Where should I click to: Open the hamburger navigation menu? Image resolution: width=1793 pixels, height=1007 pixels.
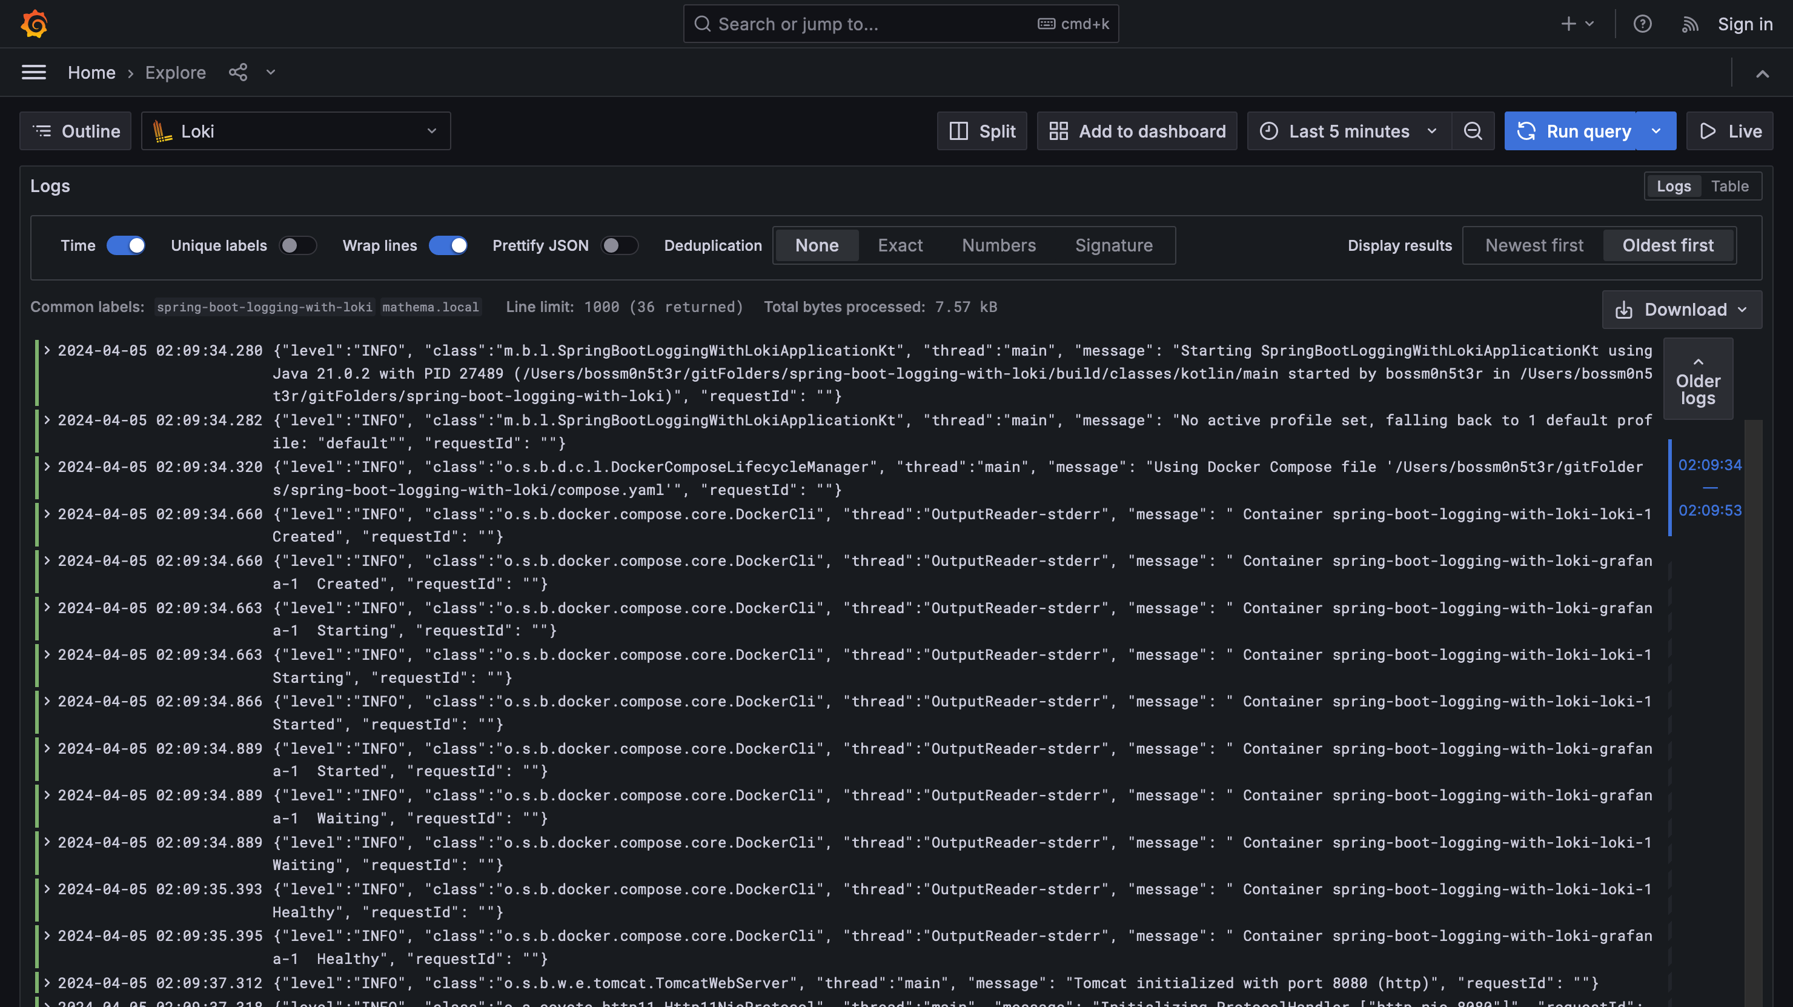coord(33,73)
